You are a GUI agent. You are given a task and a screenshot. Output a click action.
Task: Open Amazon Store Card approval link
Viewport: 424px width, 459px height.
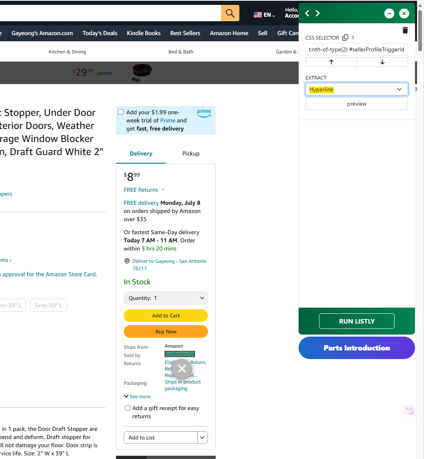49,274
